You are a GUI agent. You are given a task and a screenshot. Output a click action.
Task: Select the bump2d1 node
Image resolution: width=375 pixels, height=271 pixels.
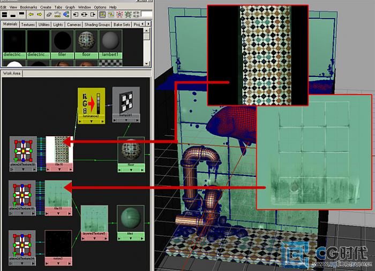(126, 105)
